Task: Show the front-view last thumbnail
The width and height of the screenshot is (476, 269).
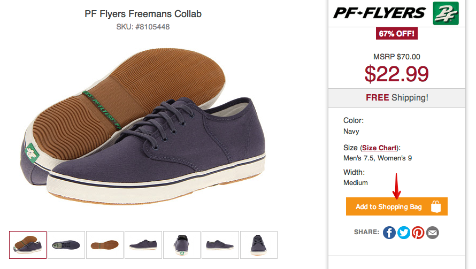Action: click(x=259, y=245)
